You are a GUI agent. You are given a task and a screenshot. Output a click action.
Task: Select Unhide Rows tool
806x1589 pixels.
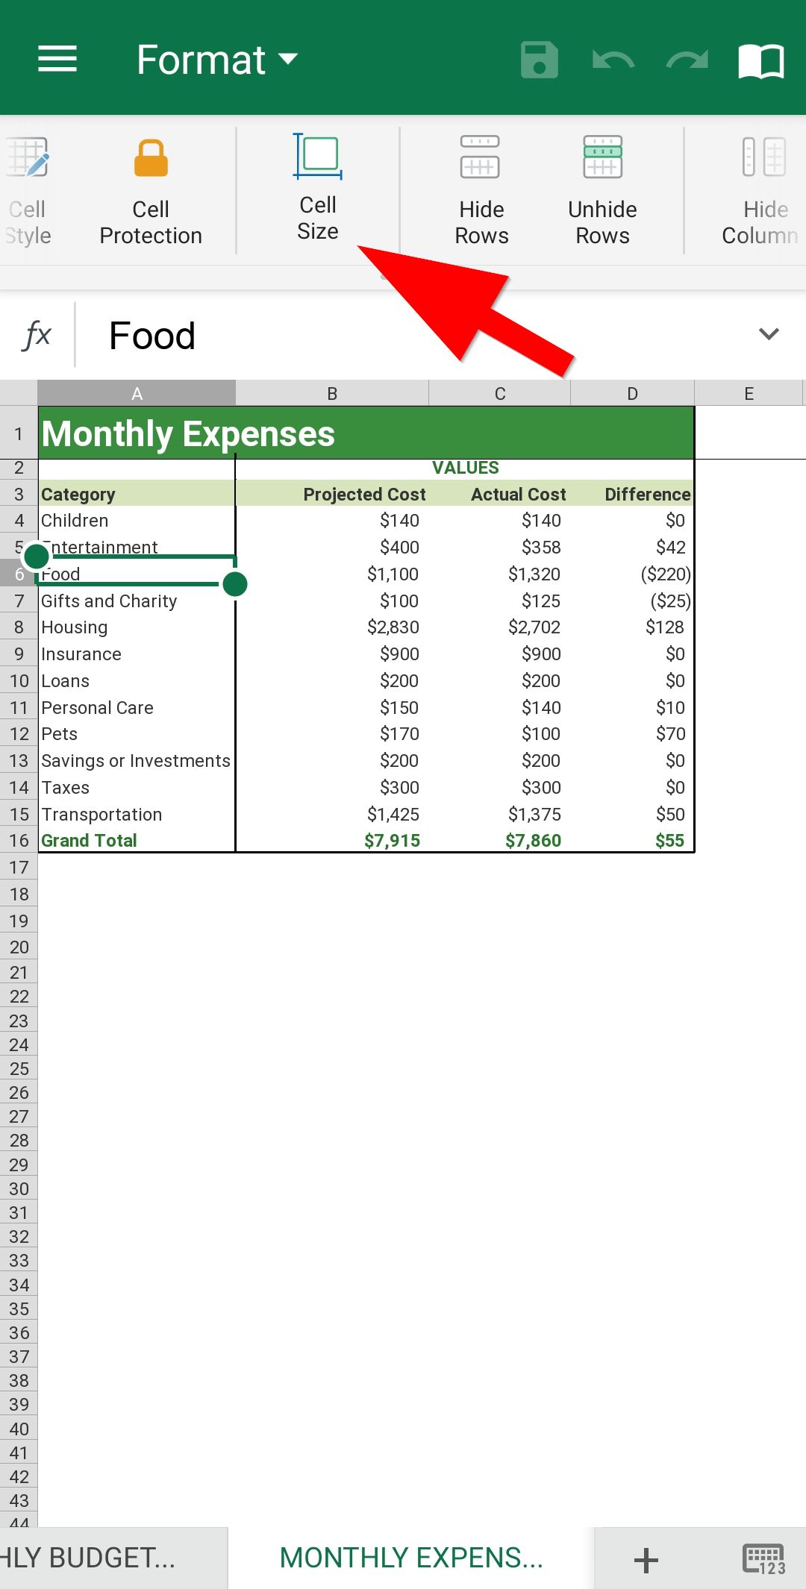point(602,192)
